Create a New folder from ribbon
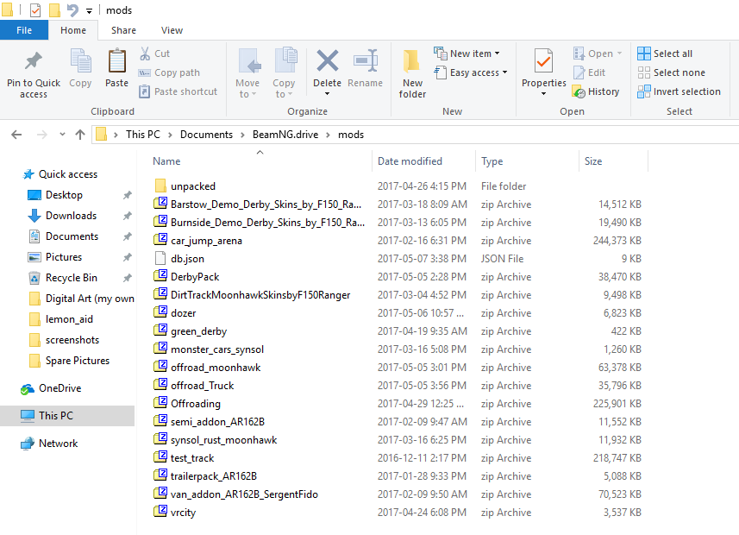Screen dimensions: 739x535 (412, 73)
